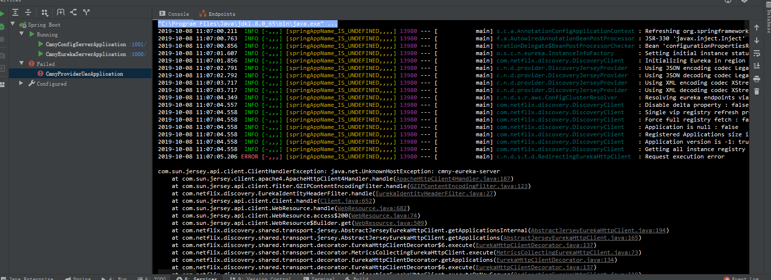Click the 'Request execution error' message
The height and width of the screenshot is (280, 771).
coord(685,156)
